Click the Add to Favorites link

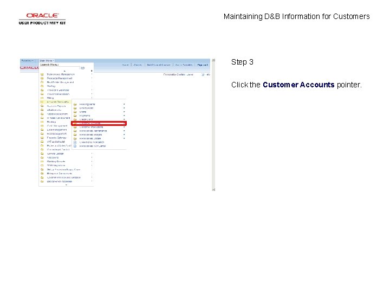coord(184,65)
